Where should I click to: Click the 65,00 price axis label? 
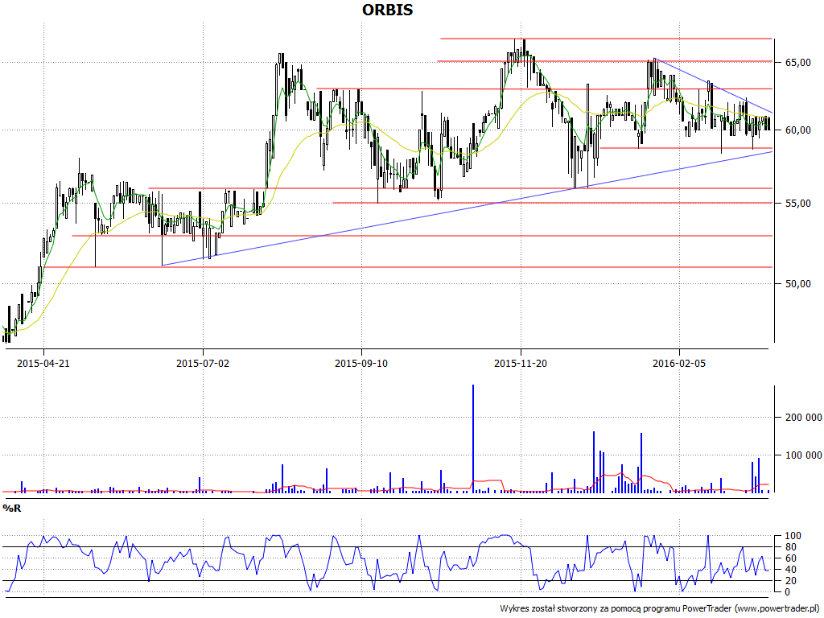[x=797, y=63]
